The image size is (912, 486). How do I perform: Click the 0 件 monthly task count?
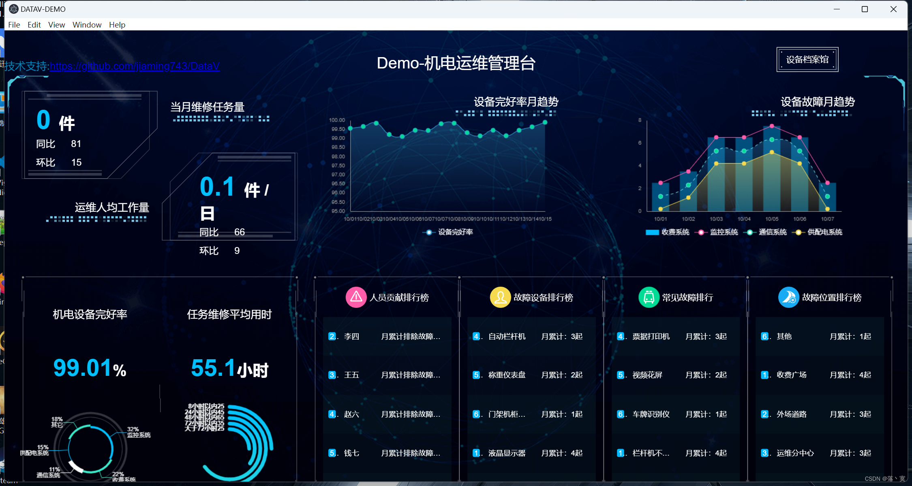(56, 120)
